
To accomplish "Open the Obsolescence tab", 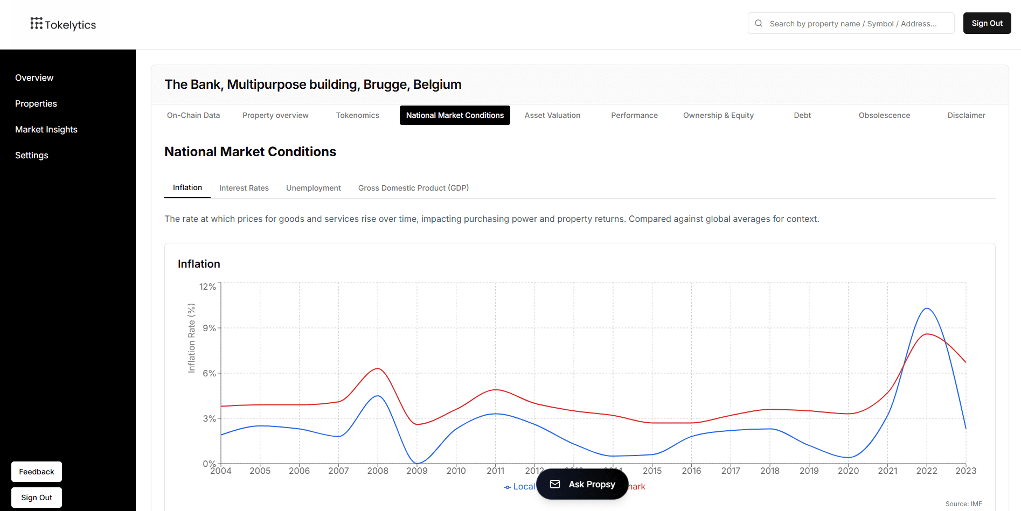I will coord(884,115).
